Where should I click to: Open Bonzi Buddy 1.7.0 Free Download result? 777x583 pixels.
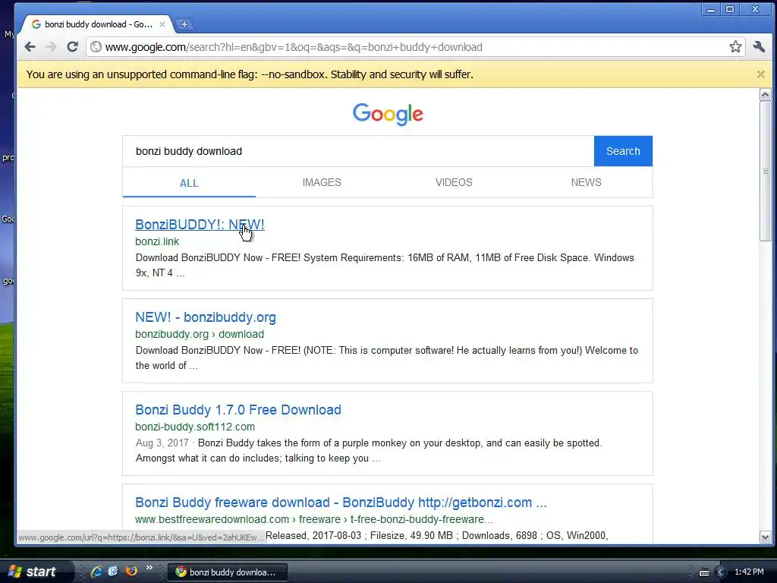(x=238, y=410)
